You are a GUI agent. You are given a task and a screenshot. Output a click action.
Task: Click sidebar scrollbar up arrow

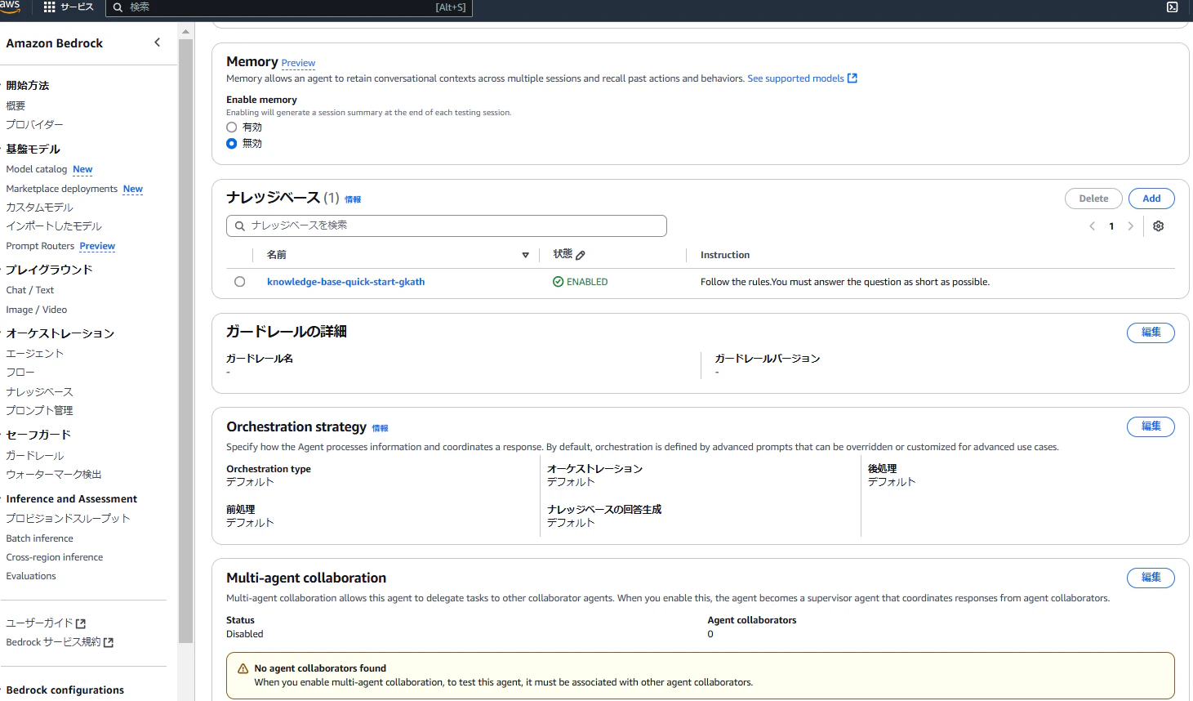(x=185, y=31)
